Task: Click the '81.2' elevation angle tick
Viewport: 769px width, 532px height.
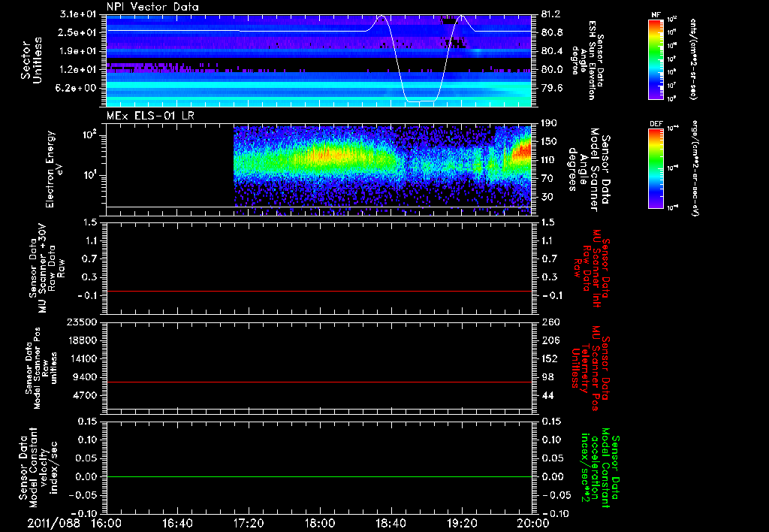Action: pyautogui.click(x=551, y=14)
